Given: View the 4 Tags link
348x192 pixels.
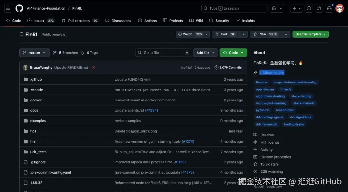Looking at the screenshot, I should click(89, 53).
